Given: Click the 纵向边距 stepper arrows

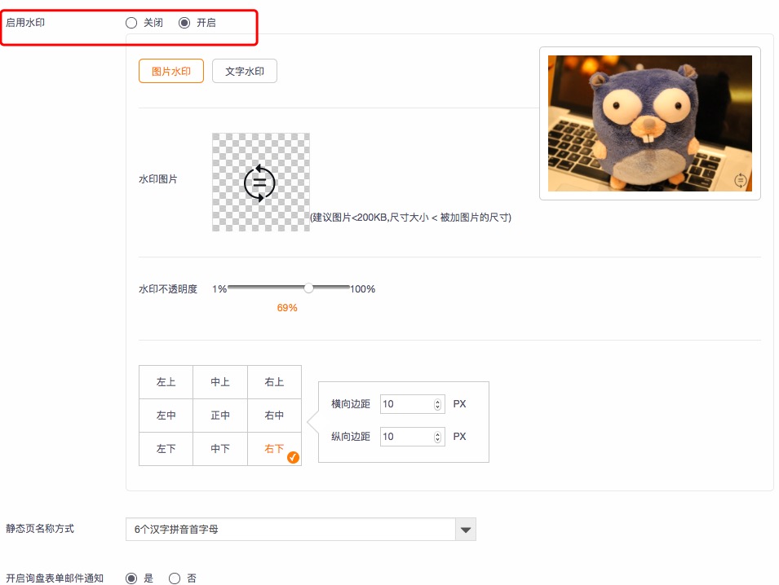Looking at the screenshot, I should click(x=437, y=438).
